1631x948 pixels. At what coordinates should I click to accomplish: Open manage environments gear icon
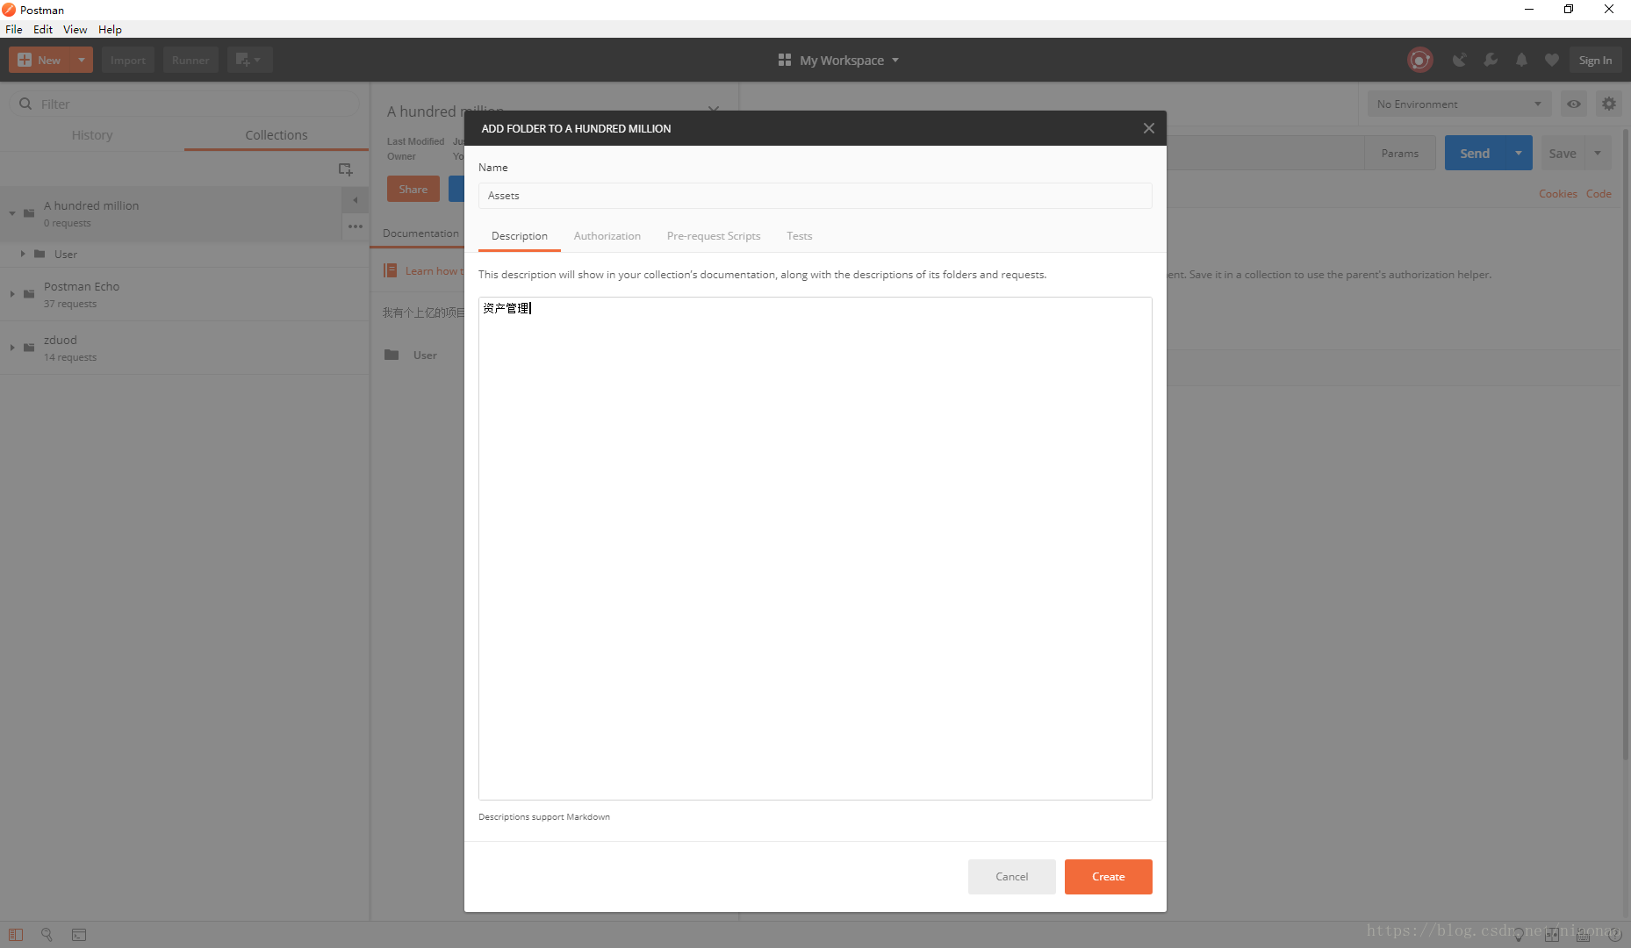(x=1608, y=104)
